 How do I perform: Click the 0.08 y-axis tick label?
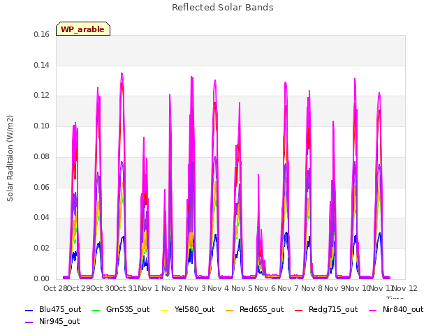[x=41, y=156]
